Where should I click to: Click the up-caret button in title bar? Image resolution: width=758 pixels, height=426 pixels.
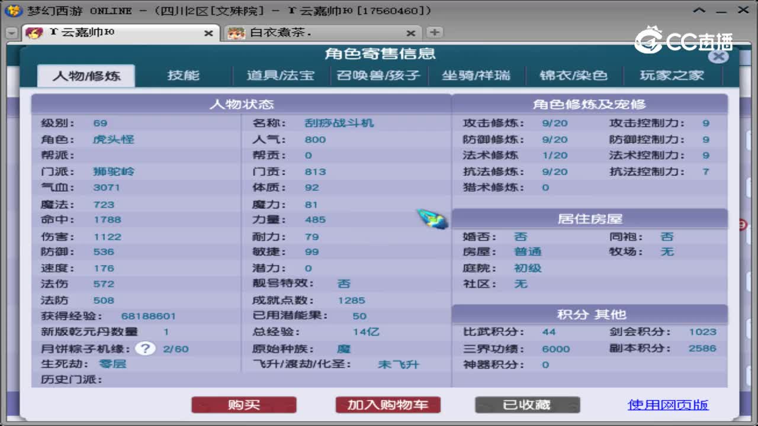[x=701, y=11]
